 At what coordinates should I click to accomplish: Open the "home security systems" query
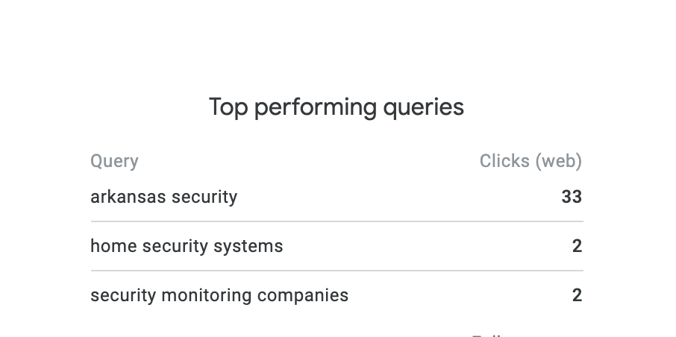click(187, 246)
